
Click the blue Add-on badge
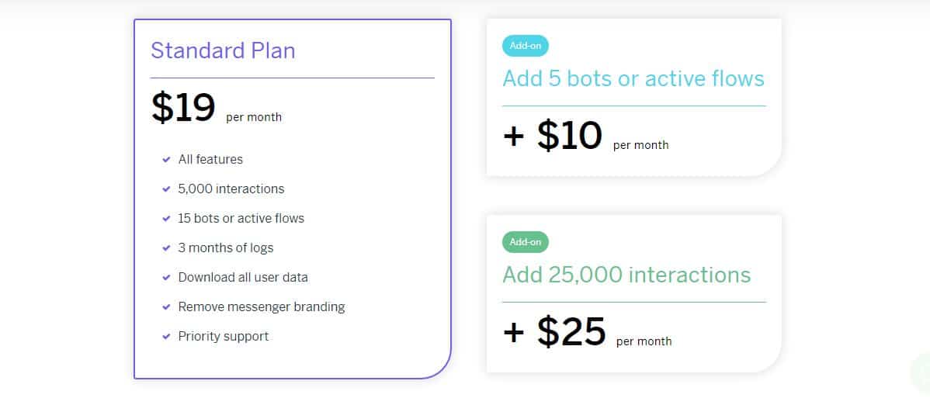pyautogui.click(x=526, y=46)
